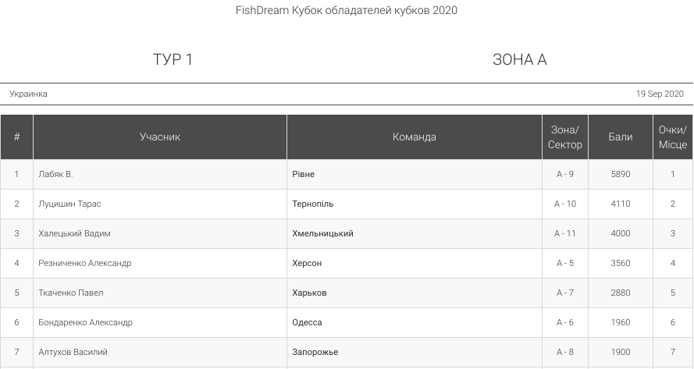Click the Команда column header

(415, 137)
